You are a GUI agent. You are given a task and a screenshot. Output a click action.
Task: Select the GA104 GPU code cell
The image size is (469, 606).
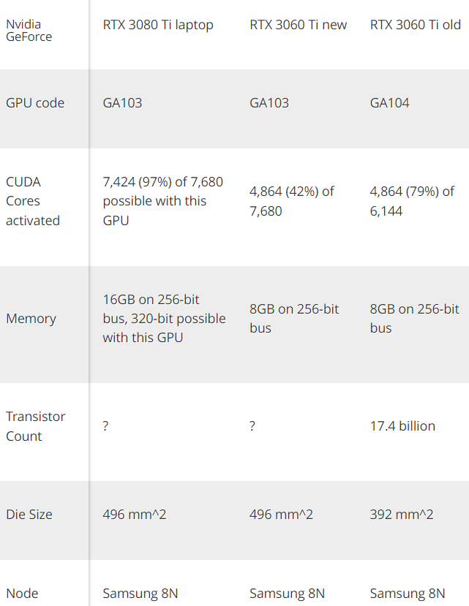pos(390,103)
